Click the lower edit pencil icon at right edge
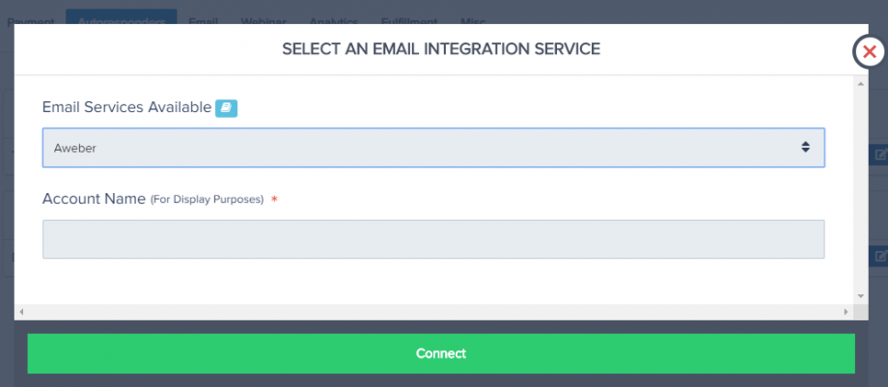The image size is (888, 387). (880, 257)
